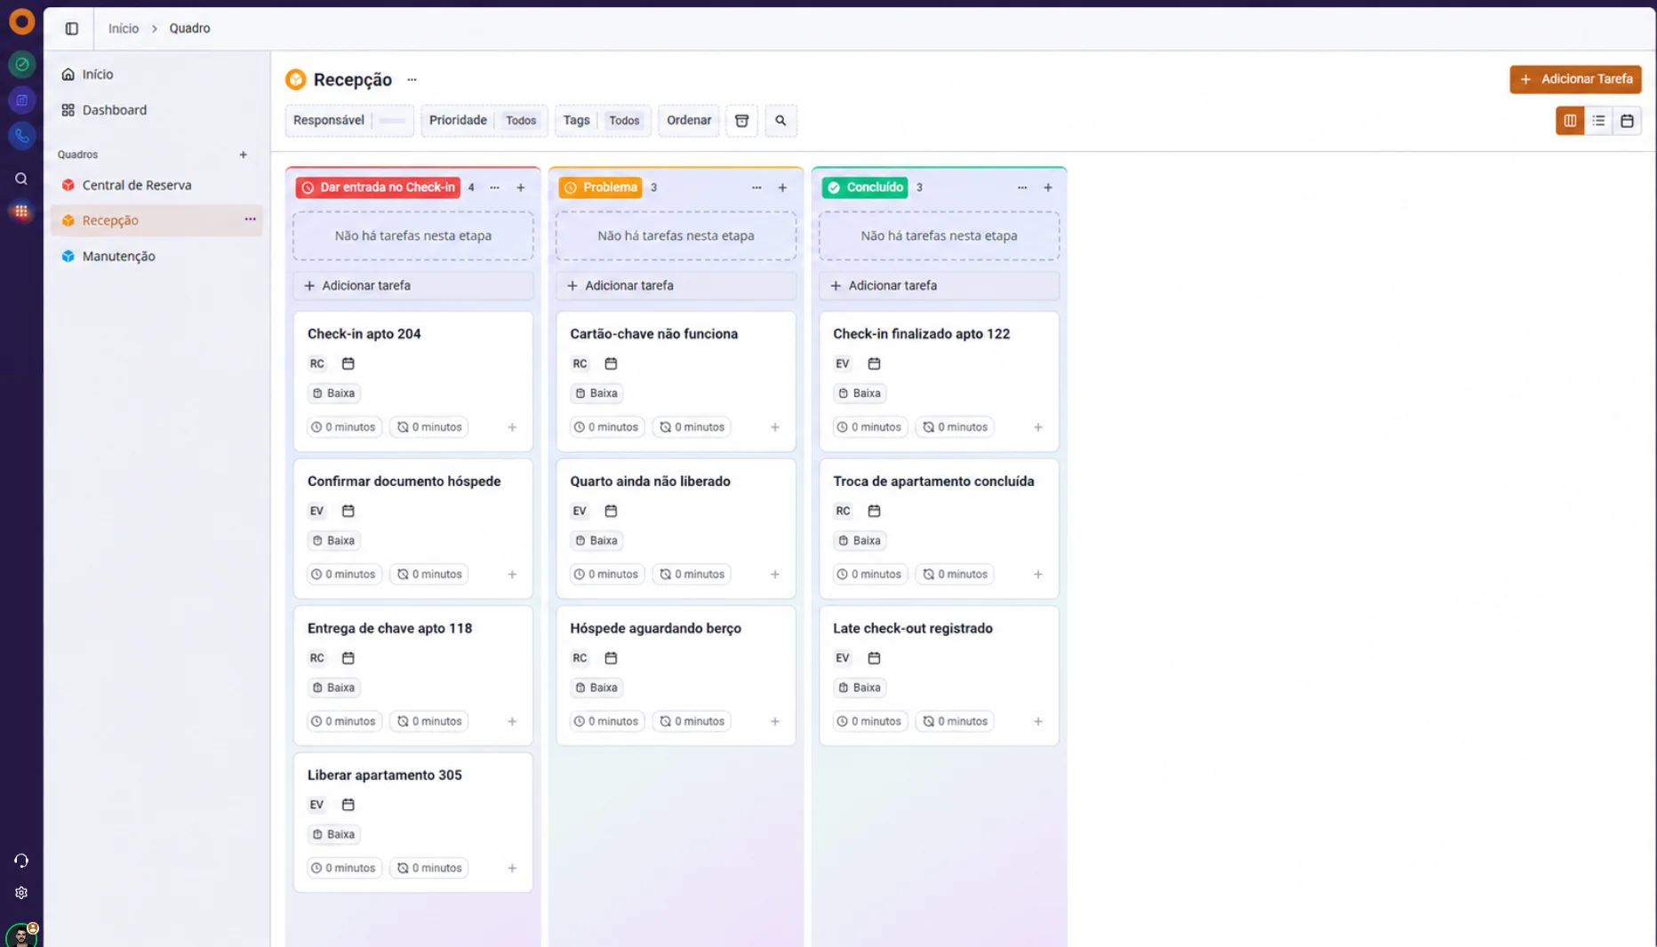Click plus on Cartão-chave não funciona card

click(775, 427)
